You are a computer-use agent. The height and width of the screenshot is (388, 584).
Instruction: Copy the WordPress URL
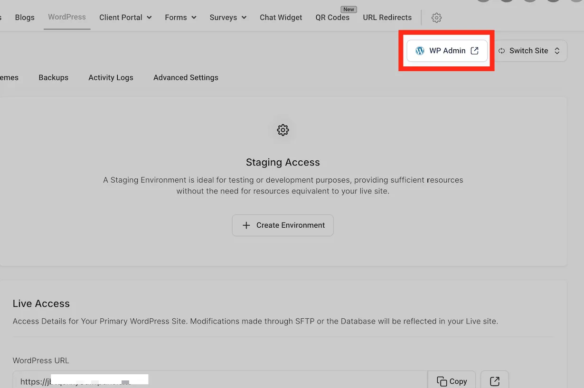(x=452, y=381)
